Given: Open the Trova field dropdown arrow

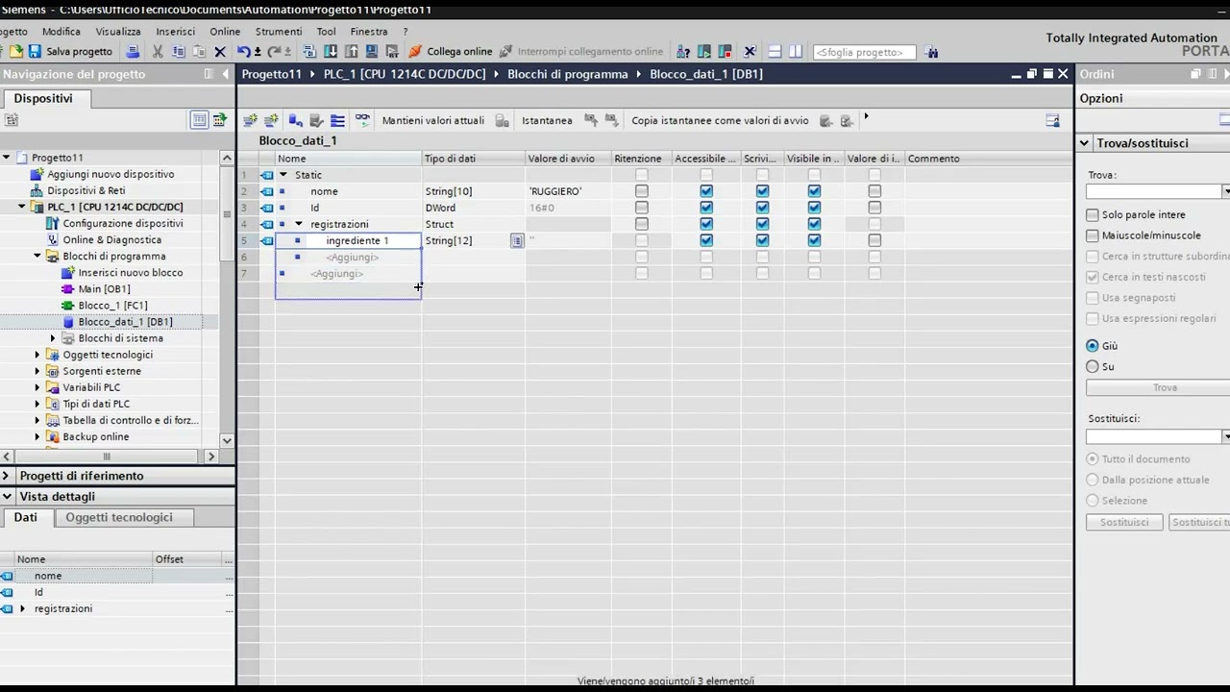Looking at the screenshot, I should tap(1225, 192).
